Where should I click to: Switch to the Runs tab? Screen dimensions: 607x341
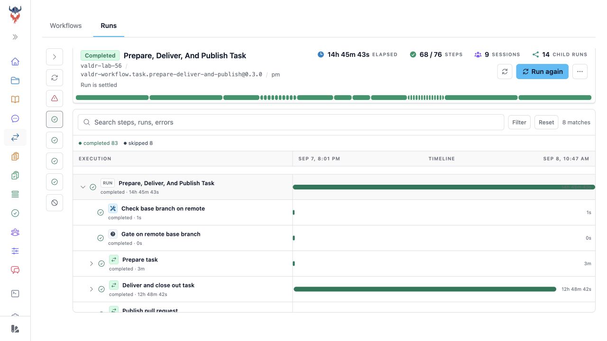click(x=109, y=26)
